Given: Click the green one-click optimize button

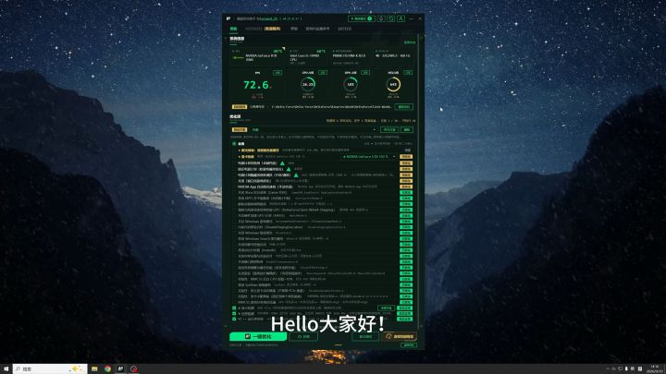Looking at the screenshot, I should click(258, 336).
